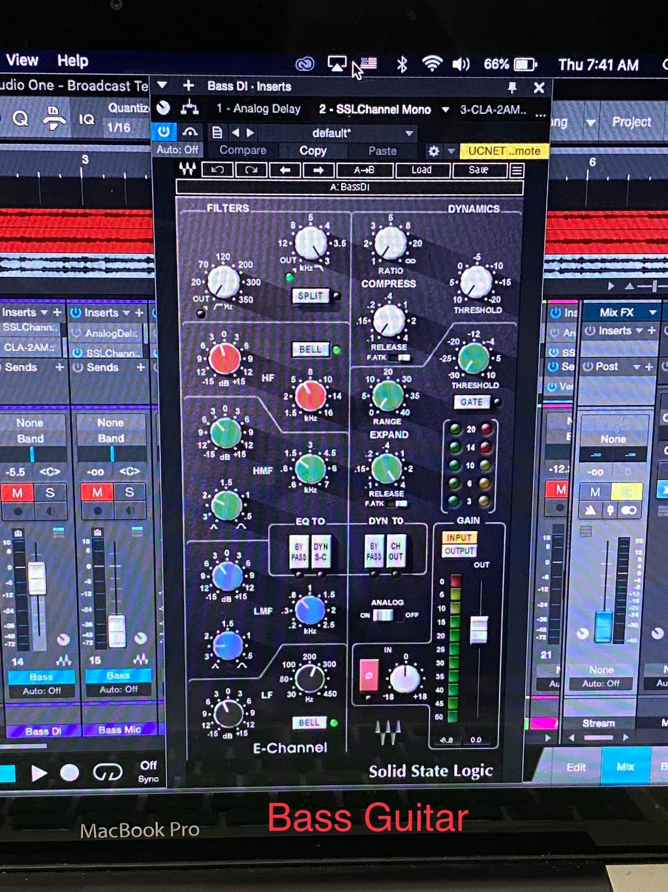Toggle the LF BELL button
The height and width of the screenshot is (892, 668).
310,723
